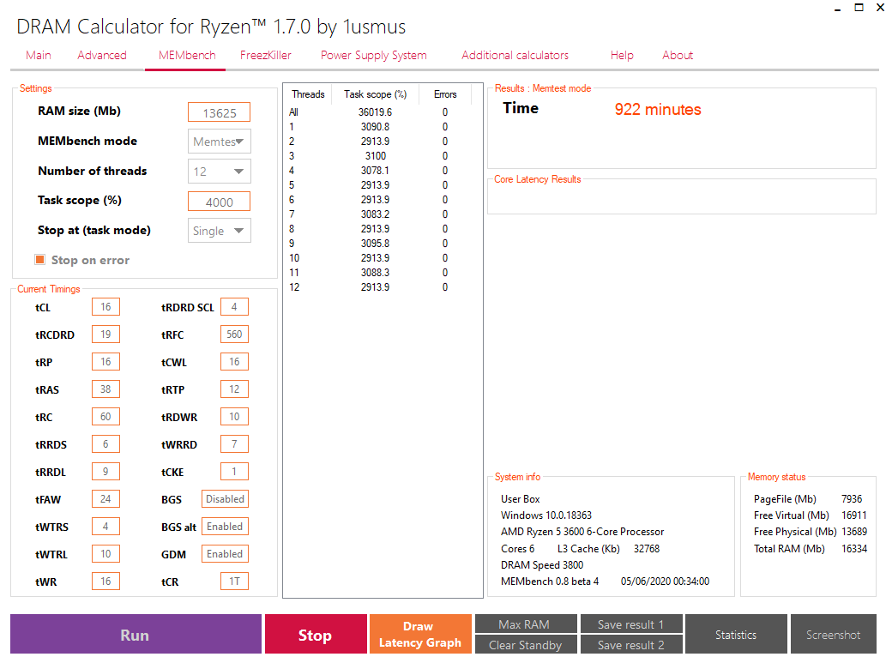This screenshot has height=669, width=892.
Task: Click Save result 2 button
Action: click(x=631, y=644)
